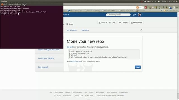Click the red Adblock extension icon
The width and height of the screenshot is (179, 100).
(x=146, y=7)
